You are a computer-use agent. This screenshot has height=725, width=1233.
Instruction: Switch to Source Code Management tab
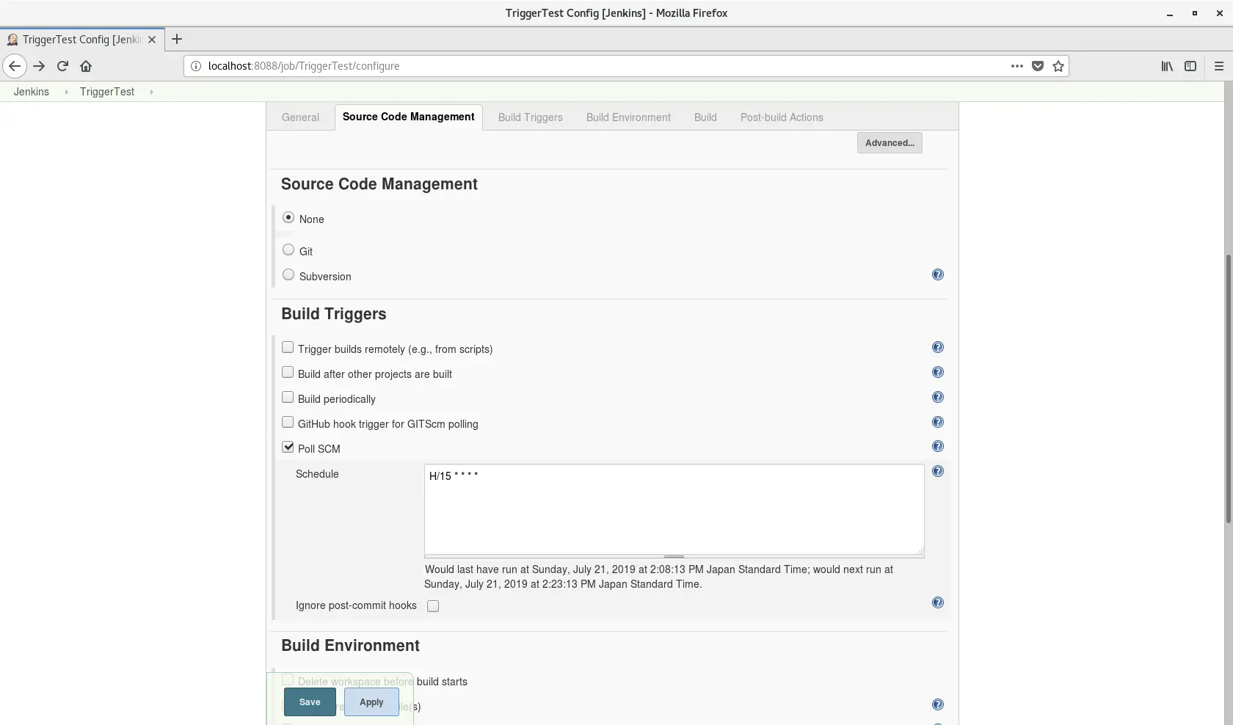408,117
